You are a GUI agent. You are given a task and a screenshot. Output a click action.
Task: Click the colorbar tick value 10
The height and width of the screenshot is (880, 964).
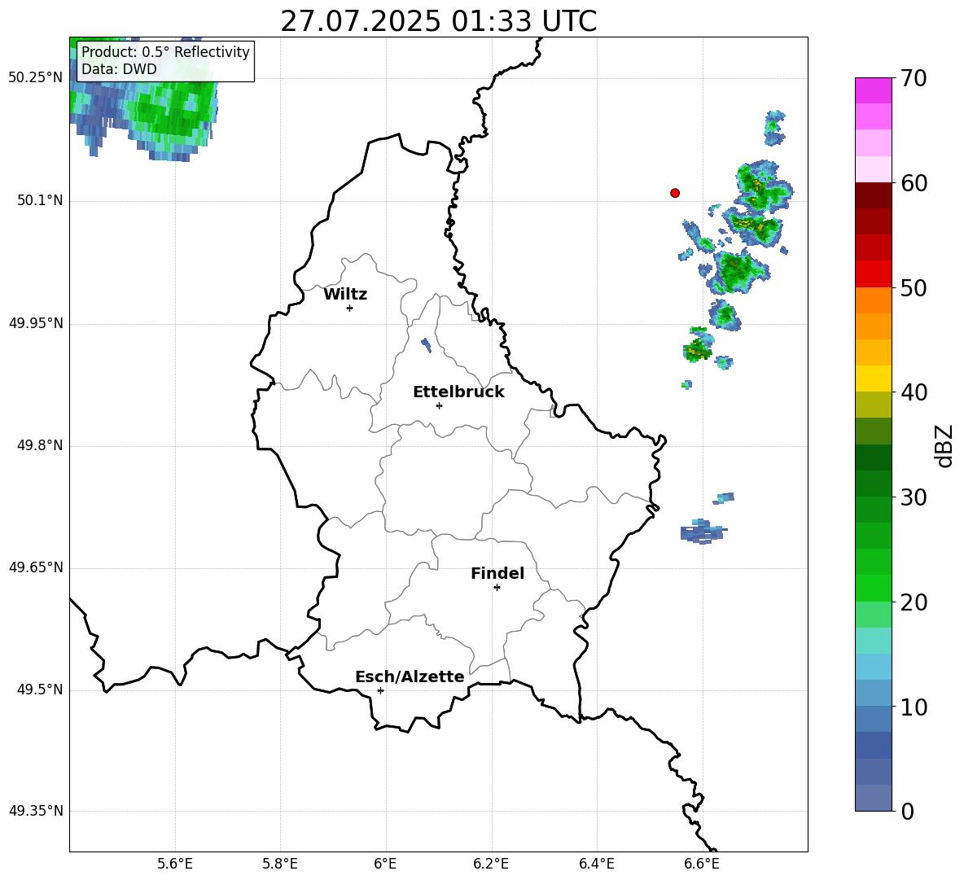coord(914,707)
